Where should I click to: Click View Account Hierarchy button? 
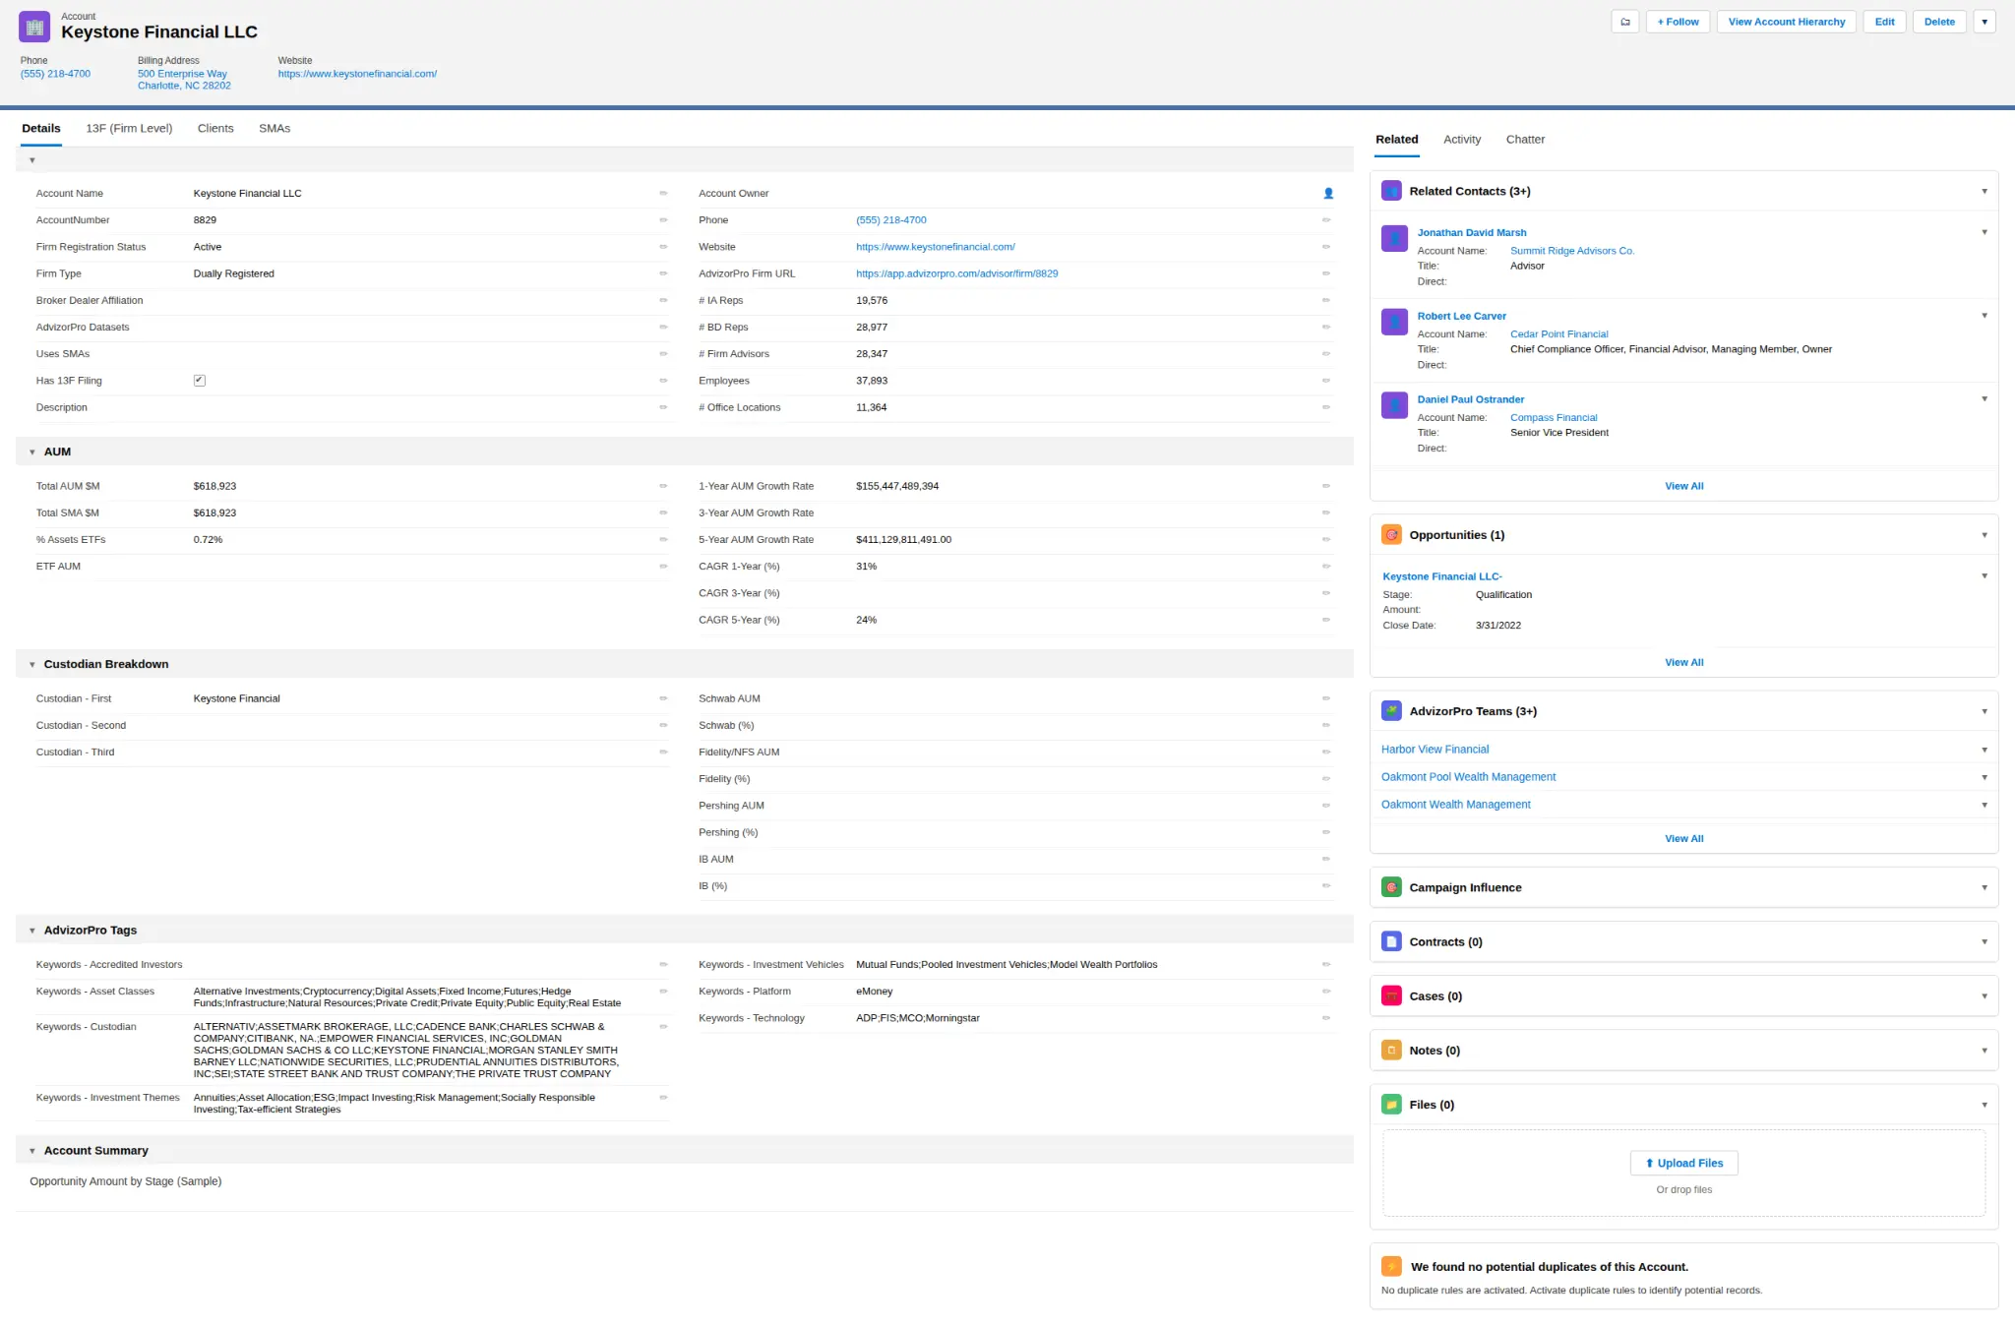click(x=1787, y=22)
